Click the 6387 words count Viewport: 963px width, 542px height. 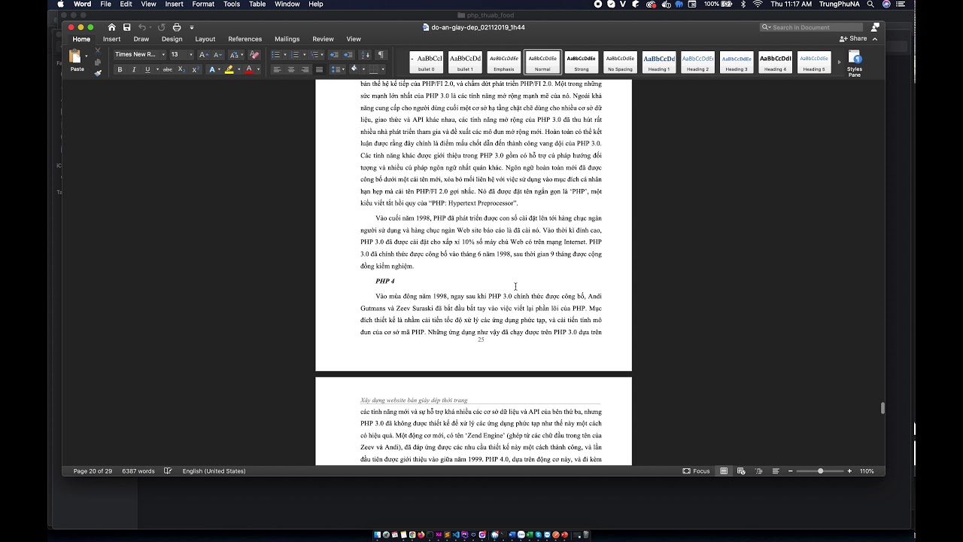(138, 471)
